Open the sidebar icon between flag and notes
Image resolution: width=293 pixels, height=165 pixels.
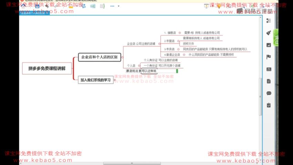tap(269, 69)
